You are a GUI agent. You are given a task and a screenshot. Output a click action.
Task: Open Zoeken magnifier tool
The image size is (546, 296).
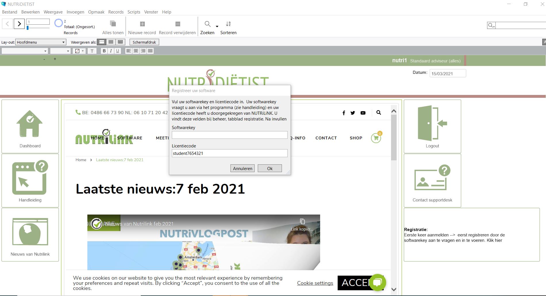click(207, 24)
